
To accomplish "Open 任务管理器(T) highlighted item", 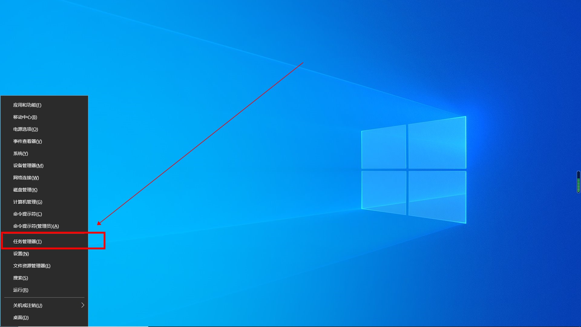I will 28,242.
